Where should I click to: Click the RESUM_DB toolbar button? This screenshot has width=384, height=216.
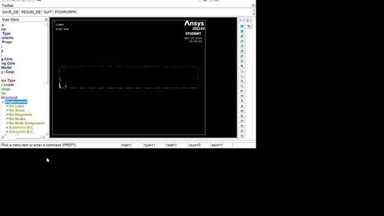[x=31, y=12]
